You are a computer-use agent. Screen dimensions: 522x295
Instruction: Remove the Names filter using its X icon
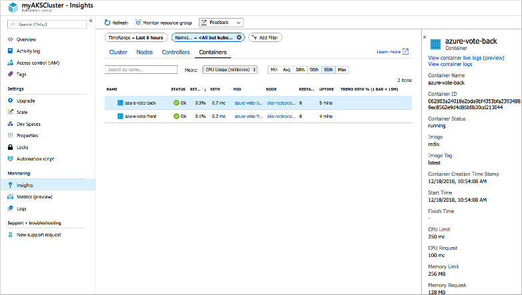(x=239, y=37)
